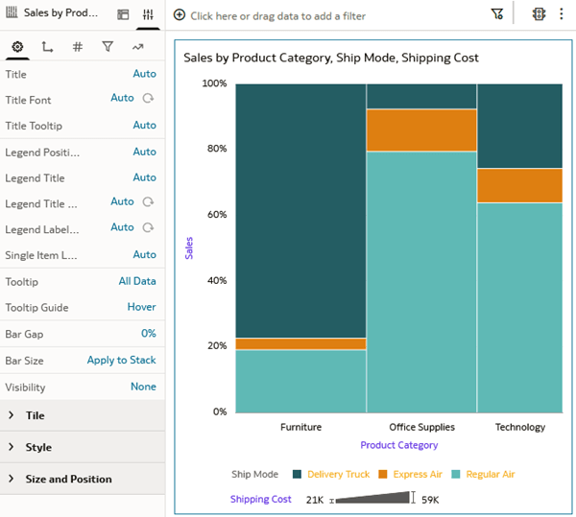The image size is (576, 517).
Task: Open the Filters funnel tab
Action: tap(108, 47)
